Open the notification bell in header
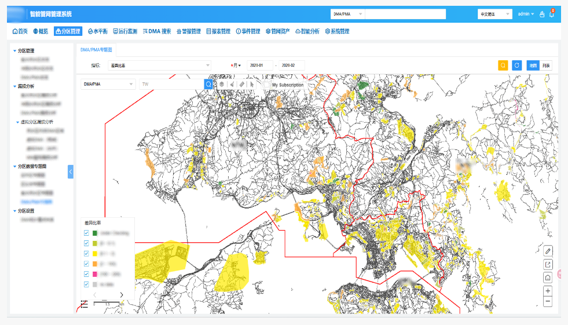The height and width of the screenshot is (325, 568). (x=552, y=14)
